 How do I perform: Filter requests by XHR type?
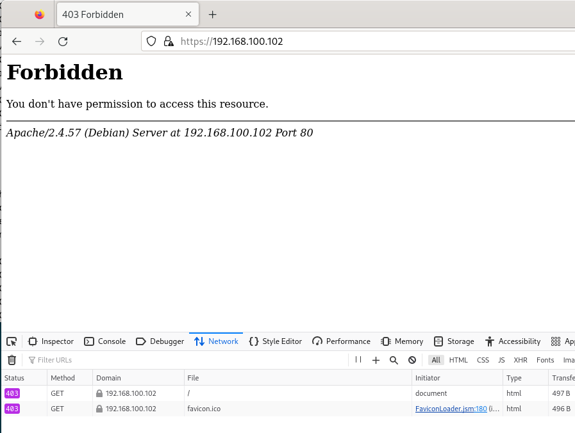pos(521,360)
